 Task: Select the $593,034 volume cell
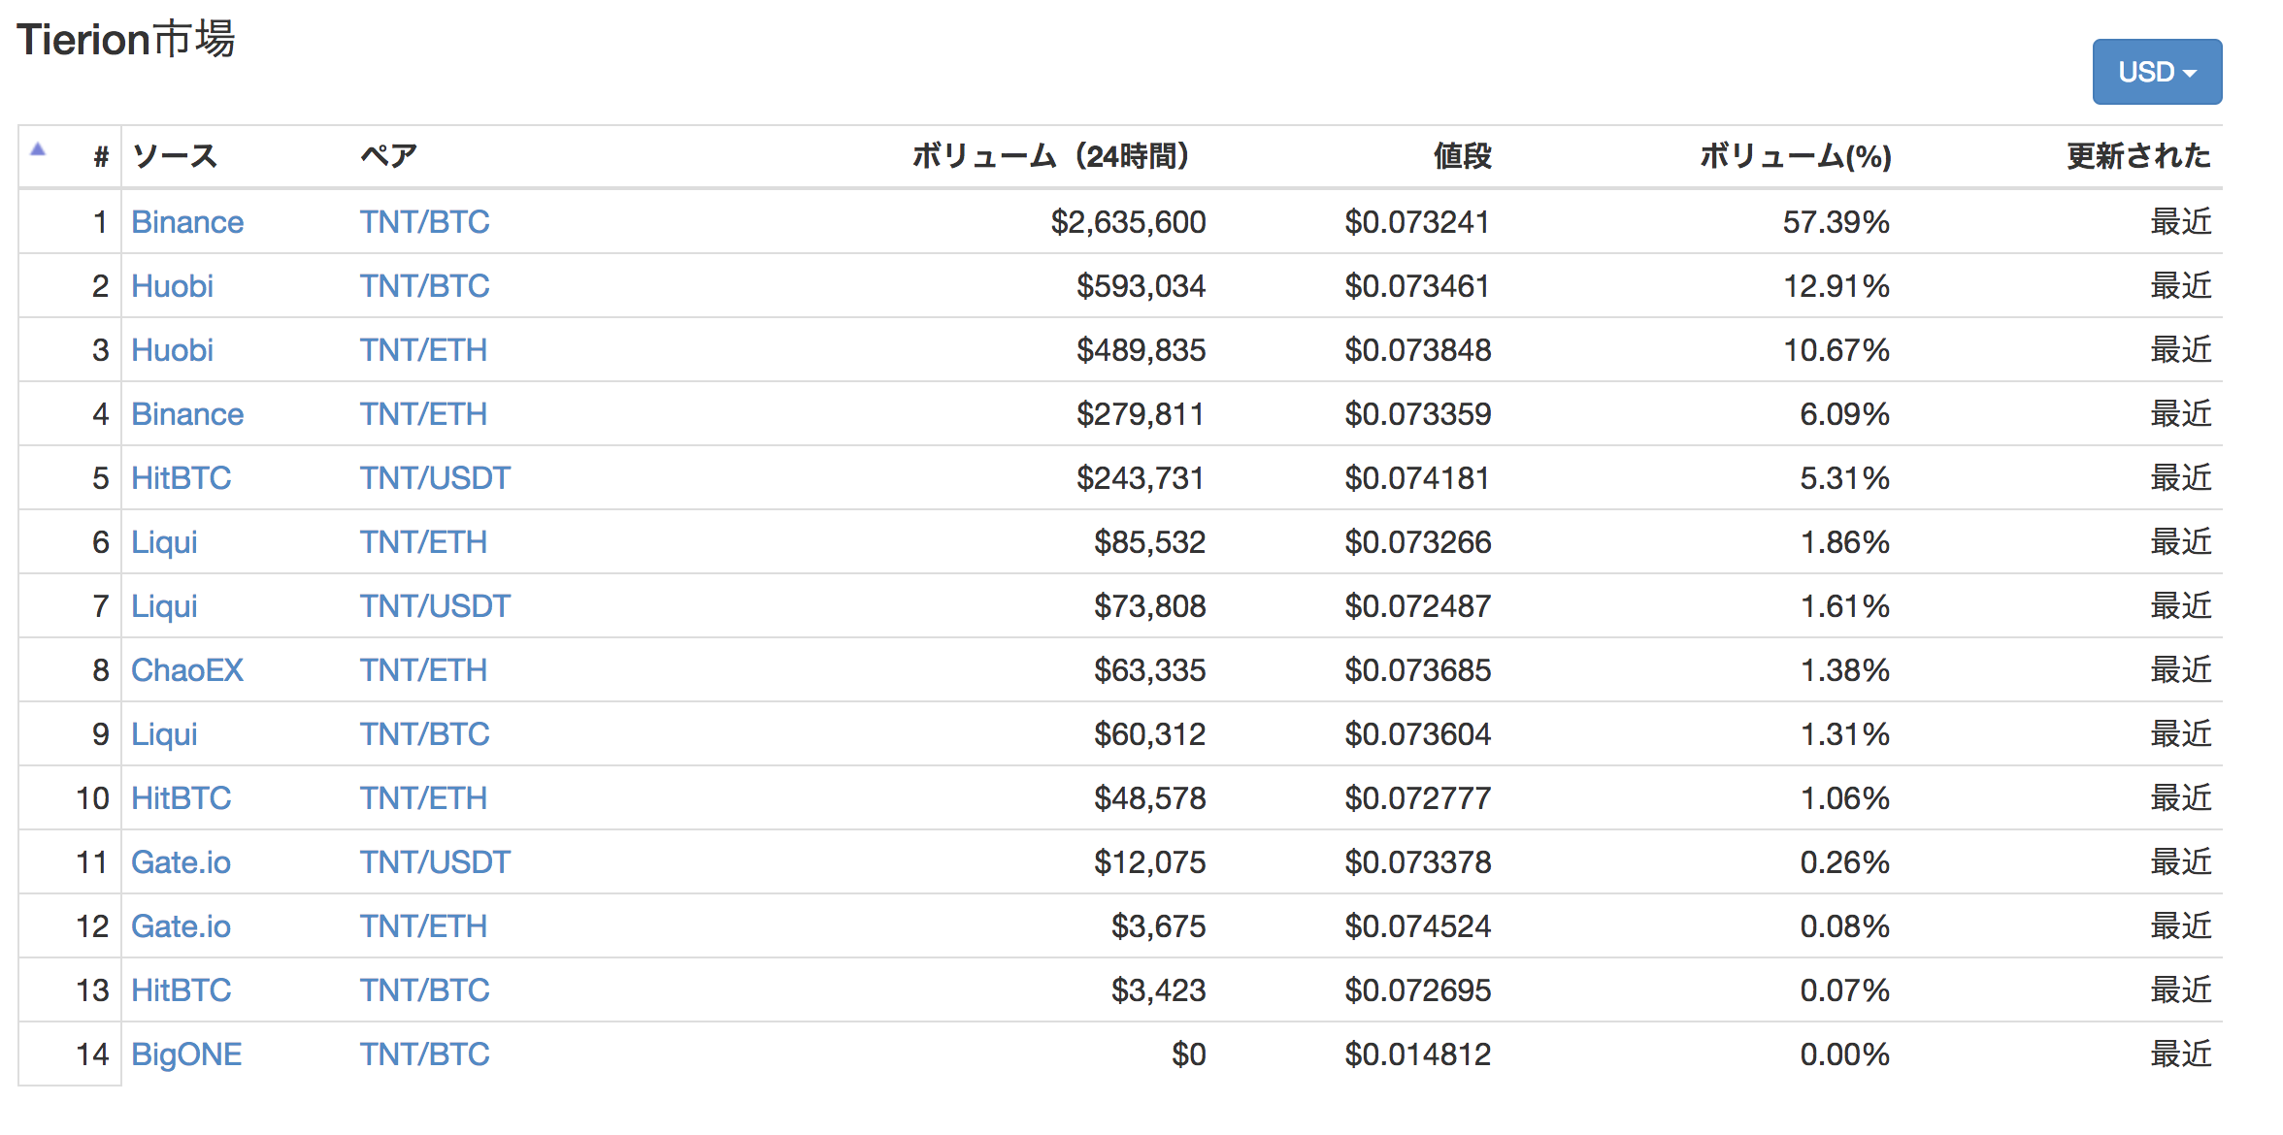click(x=1141, y=286)
